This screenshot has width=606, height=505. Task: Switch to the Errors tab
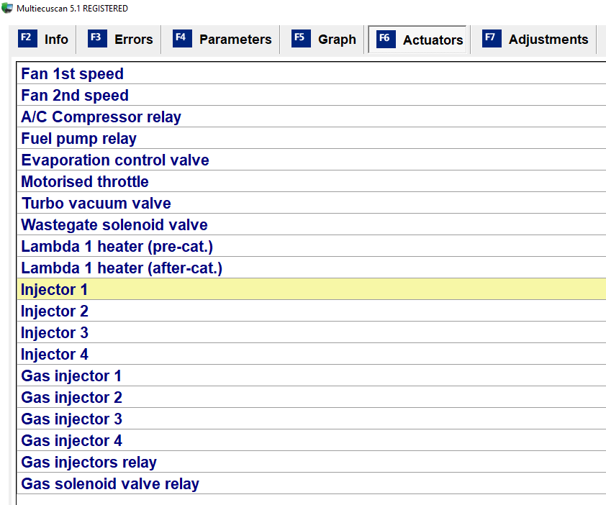click(119, 40)
